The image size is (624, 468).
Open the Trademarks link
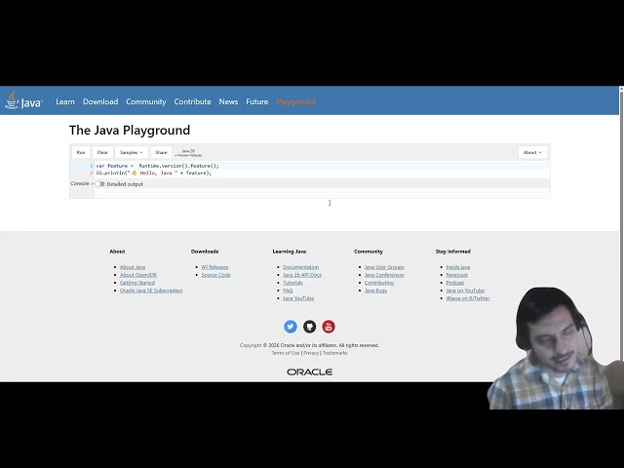pyautogui.click(x=335, y=353)
